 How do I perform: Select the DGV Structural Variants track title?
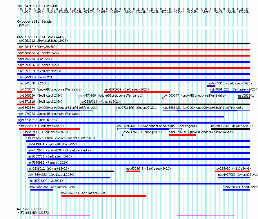point(41,37)
